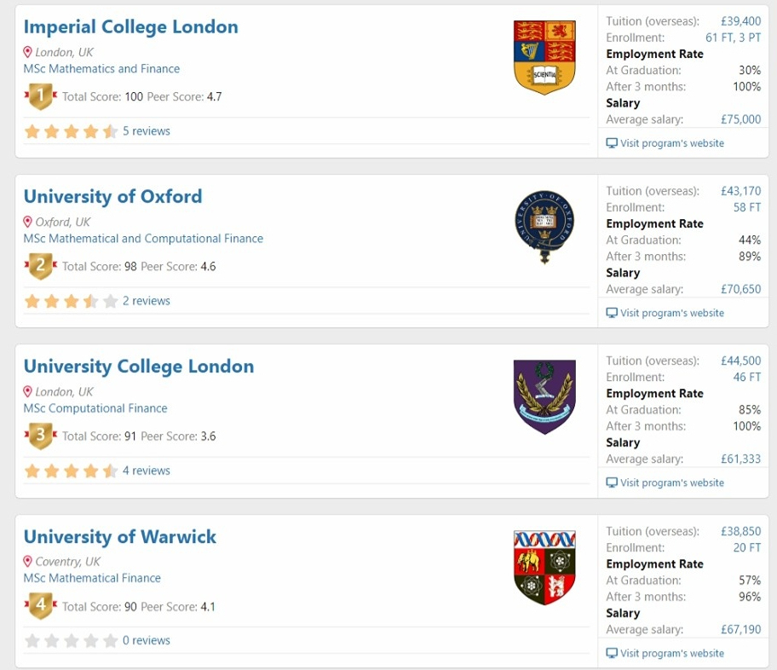Open the Imperial College London heading link
Viewport: 777px width, 670px height.
tap(131, 26)
